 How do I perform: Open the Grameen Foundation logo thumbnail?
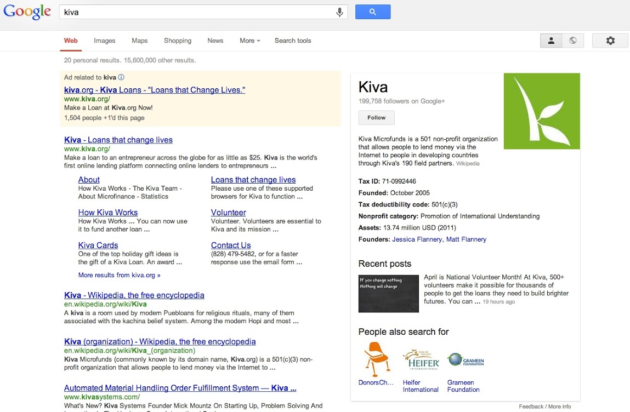[x=466, y=359]
